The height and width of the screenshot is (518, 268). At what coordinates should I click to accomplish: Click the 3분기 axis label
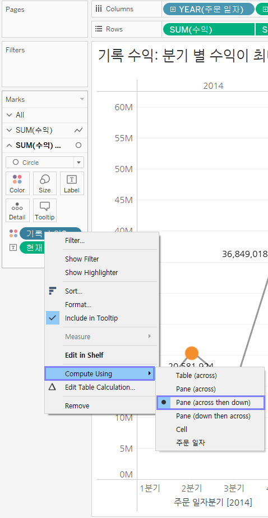click(x=233, y=488)
